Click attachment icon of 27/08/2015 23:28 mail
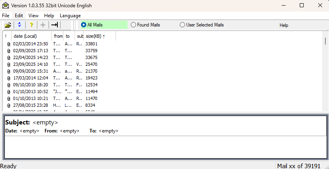Screen dimensions: 329x169 point(8,106)
